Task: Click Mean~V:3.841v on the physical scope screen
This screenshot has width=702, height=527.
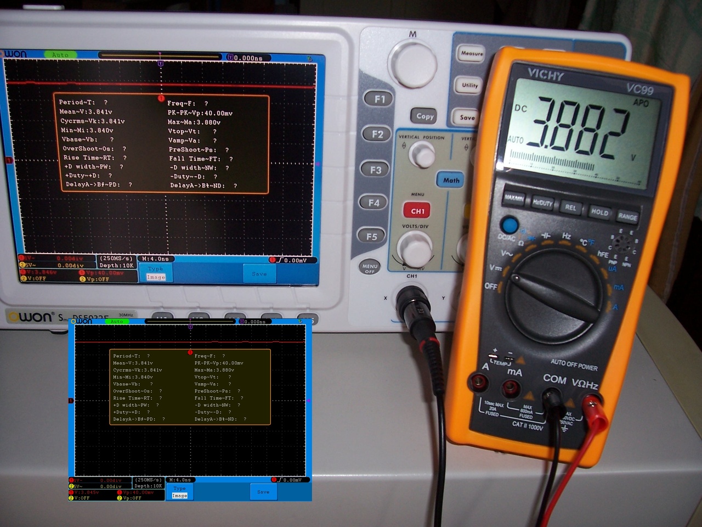Action: click(x=86, y=111)
